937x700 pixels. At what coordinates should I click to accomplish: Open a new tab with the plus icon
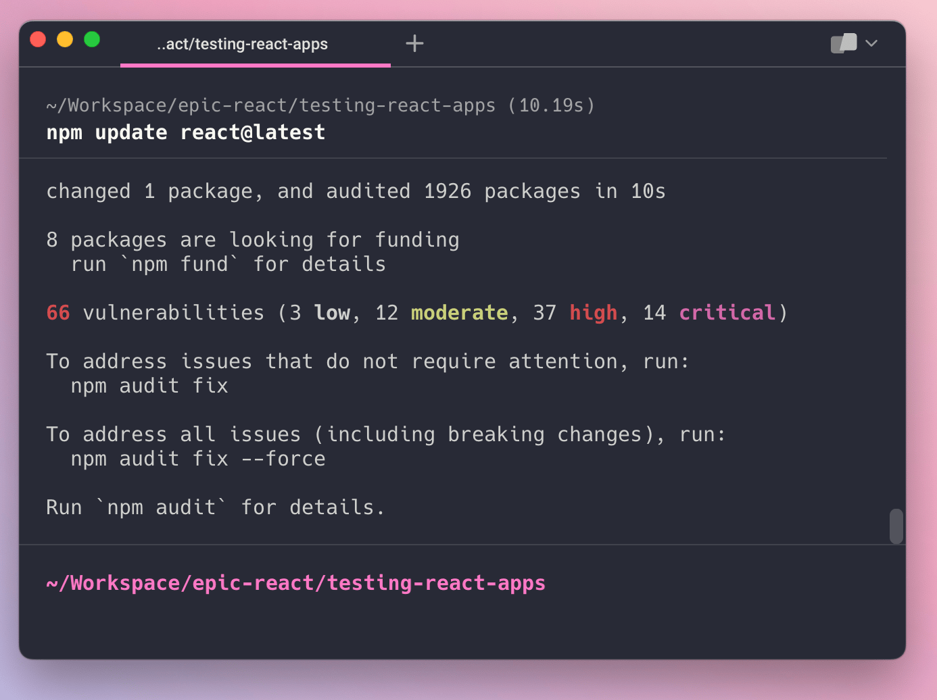pyautogui.click(x=414, y=44)
